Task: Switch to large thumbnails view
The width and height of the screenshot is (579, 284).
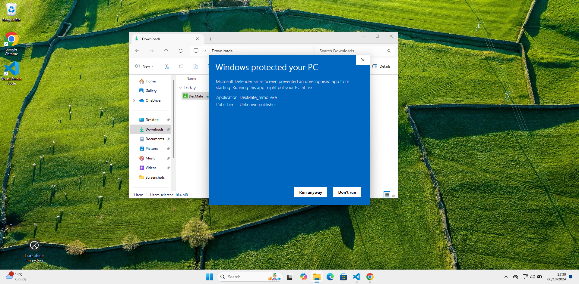Action: coord(394,195)
